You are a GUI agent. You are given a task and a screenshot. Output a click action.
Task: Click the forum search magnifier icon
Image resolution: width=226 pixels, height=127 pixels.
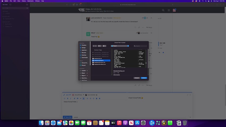click(x=163, y=10)
